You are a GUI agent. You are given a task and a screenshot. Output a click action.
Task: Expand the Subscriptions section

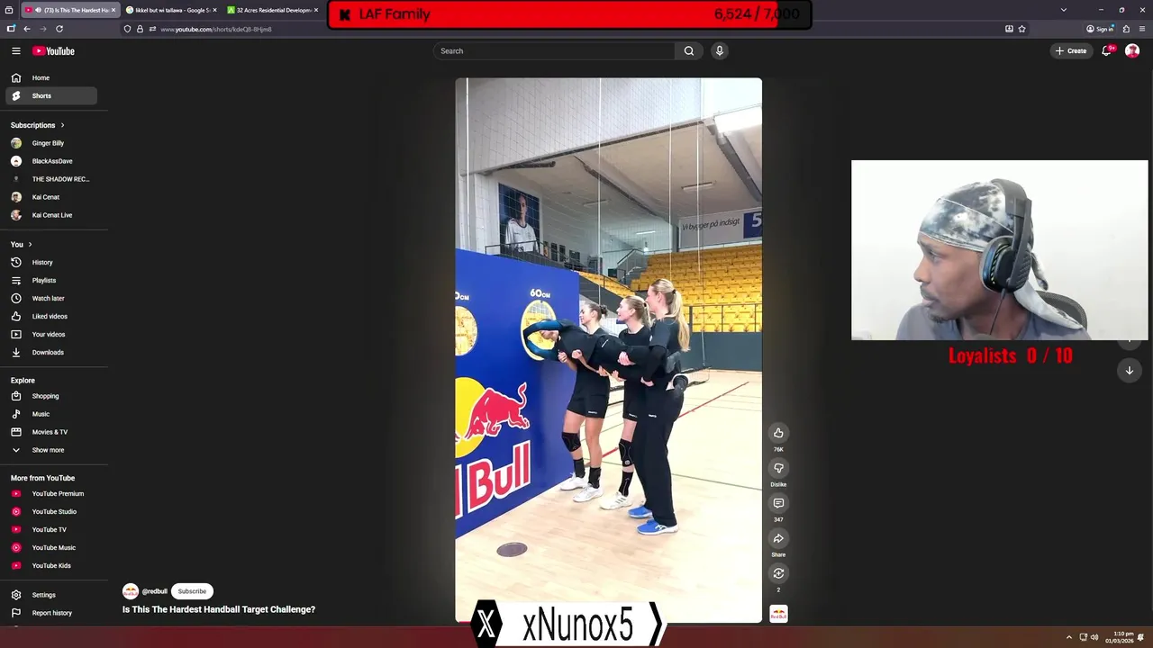point(38,125)
